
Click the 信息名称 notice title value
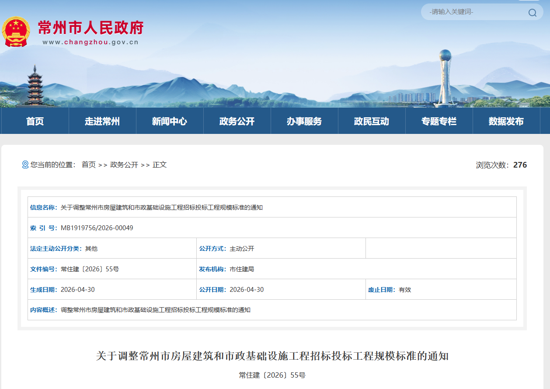point(162,207)
